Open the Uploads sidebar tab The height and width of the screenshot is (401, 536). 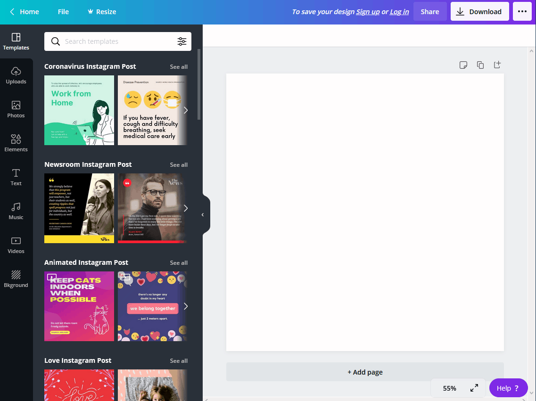click(x=16, y=75)
